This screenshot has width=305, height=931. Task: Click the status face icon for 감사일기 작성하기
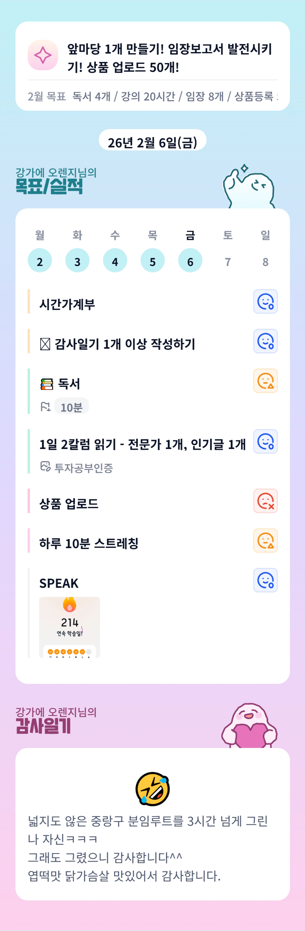(x=265, y=341)
